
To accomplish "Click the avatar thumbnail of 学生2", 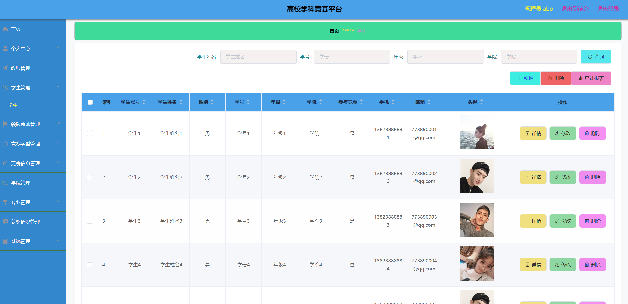I will click(x=477, y=176).
